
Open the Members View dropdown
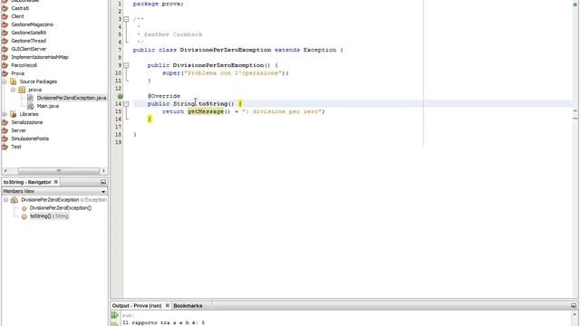103,191
